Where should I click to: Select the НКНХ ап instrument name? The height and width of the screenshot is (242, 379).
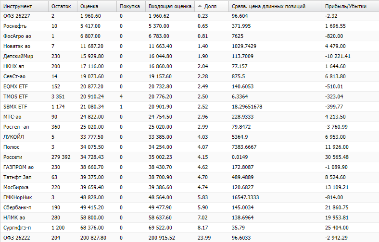[x=13, y=66]
